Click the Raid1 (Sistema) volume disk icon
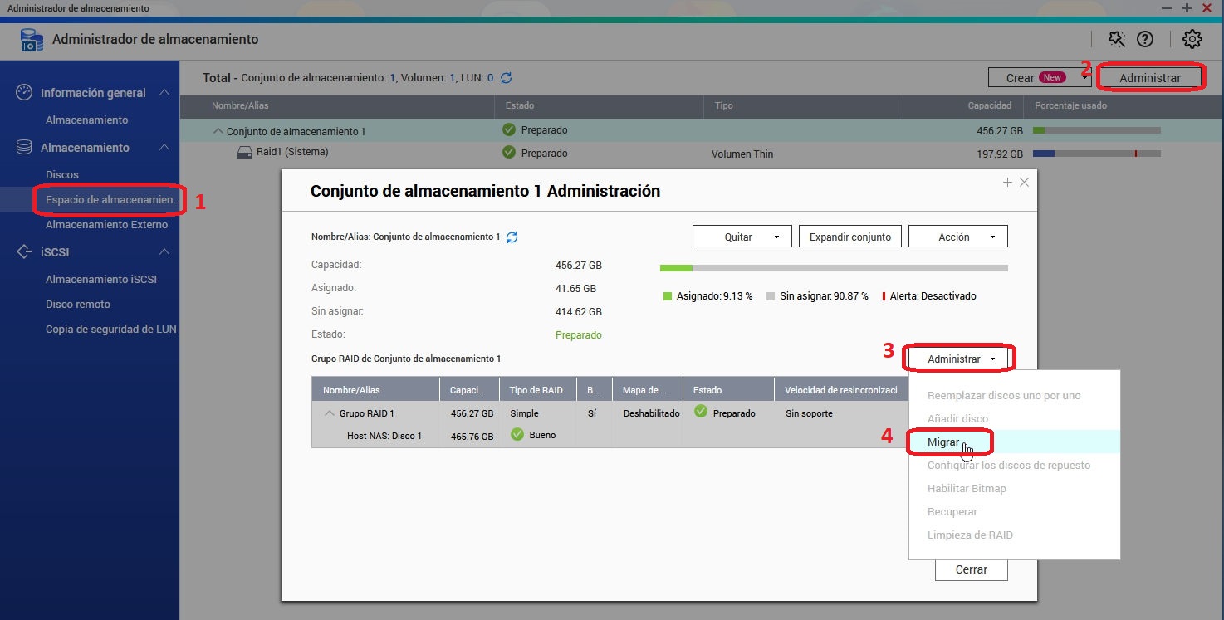 point(244,153)
